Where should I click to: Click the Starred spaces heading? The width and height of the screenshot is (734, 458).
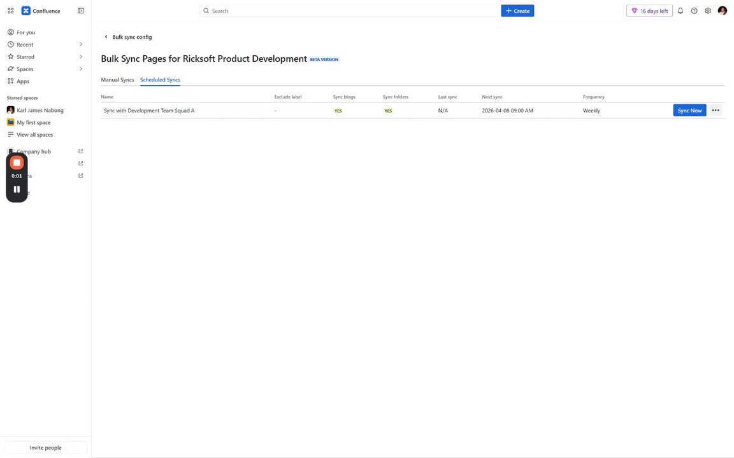22,98
